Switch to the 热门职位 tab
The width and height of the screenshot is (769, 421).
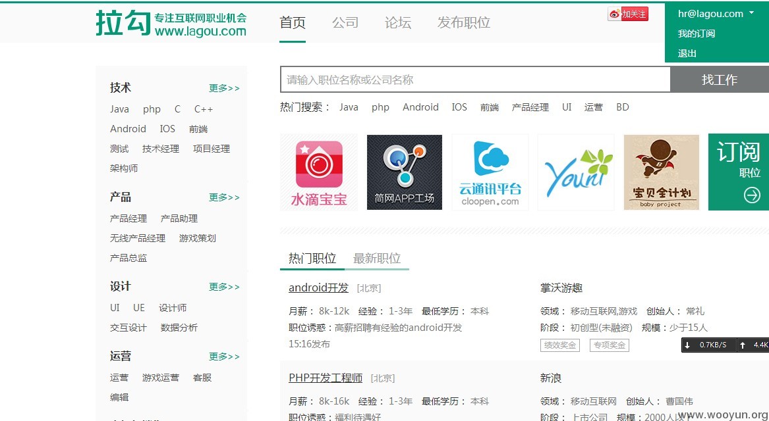click(312, 259)
